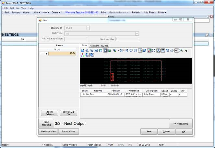This screenshot has width=215, height=148.
Task: Click the zoom out magnifier icon
Action: [91, 51]
